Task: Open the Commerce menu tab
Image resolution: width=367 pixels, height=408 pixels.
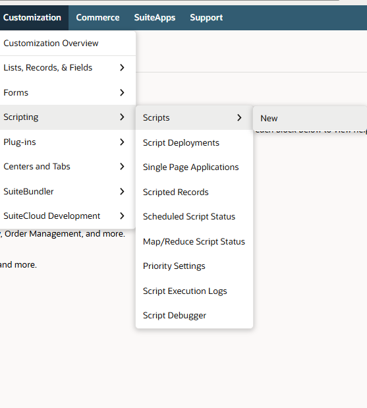Action: click(98, 18)
